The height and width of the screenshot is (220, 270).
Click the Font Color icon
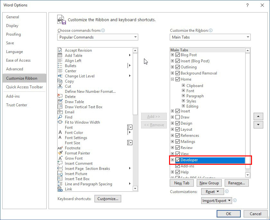coord(60,132)
